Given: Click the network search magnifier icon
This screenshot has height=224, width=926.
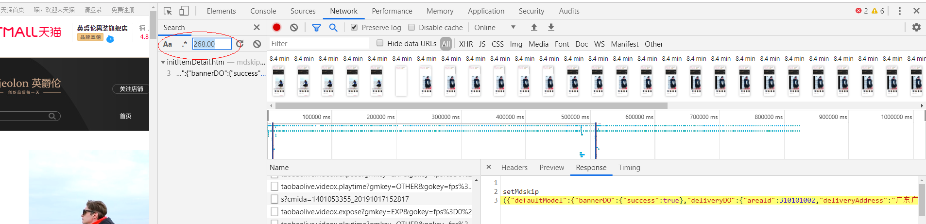Looking at the screenshot, I should coord(333,28).
